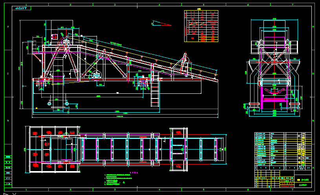Image resolution: width=320 pixels, height=195 pixels.
Task: Click zone letter C on left border
Action: click(x=8, y=73)
